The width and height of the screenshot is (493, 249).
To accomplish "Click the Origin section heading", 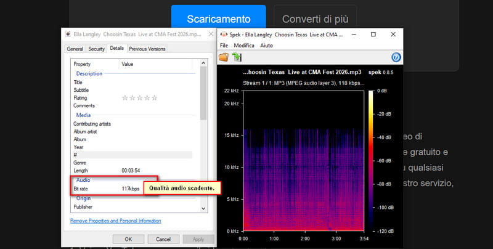I will (x=83, y=198).
